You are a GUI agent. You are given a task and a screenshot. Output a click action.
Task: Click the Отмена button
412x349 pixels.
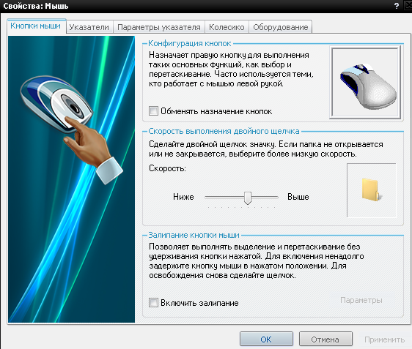pyautogui.click(x=325, y=339)
